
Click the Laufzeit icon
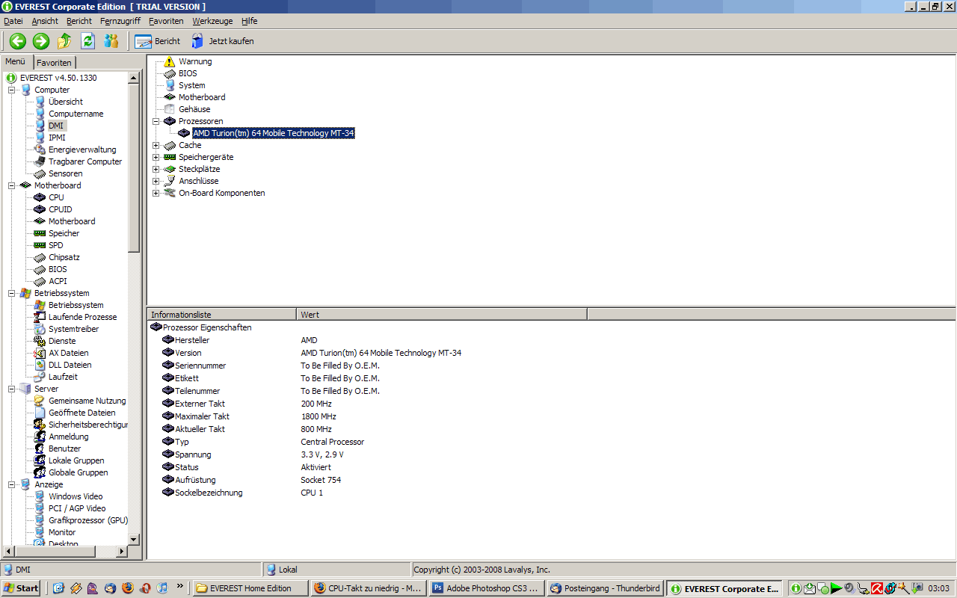[40, 377]
